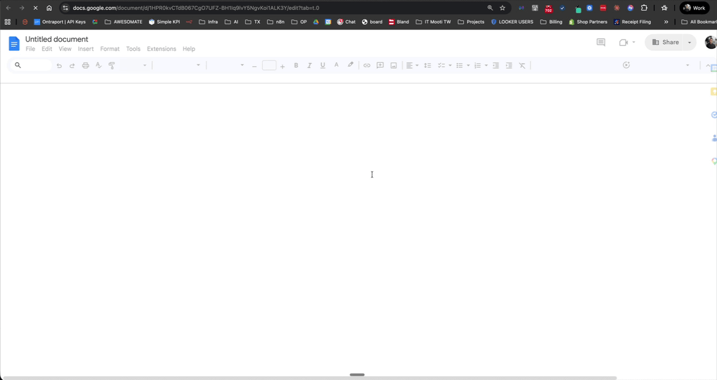Image resolution: width=717 pixels, height=380 pixels.
Task: Insert an image from the toolbar
Action: (393, 65)
